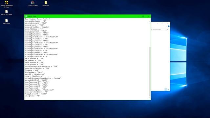Click the line 'virtualHW.productCompatibility = "hosted"'

pyautogui.click(x=43, y=78)
